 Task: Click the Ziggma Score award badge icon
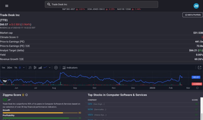23,95
